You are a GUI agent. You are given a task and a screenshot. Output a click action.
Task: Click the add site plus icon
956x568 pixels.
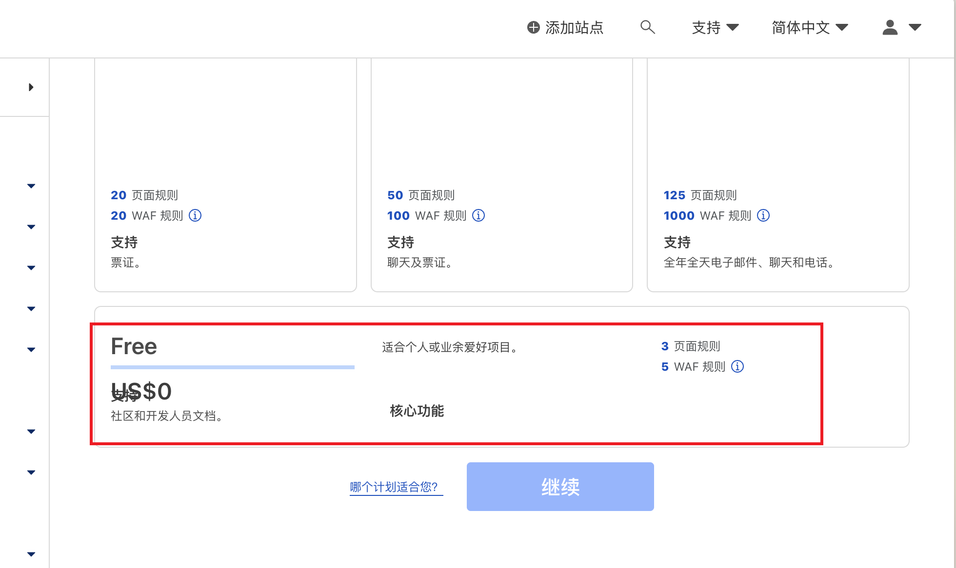pyautogui.click(x=534, y=27)
